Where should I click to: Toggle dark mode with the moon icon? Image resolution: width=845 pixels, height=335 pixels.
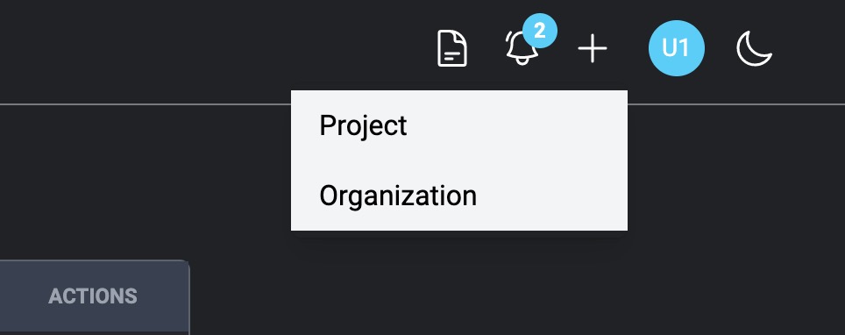tap(754, 48)
